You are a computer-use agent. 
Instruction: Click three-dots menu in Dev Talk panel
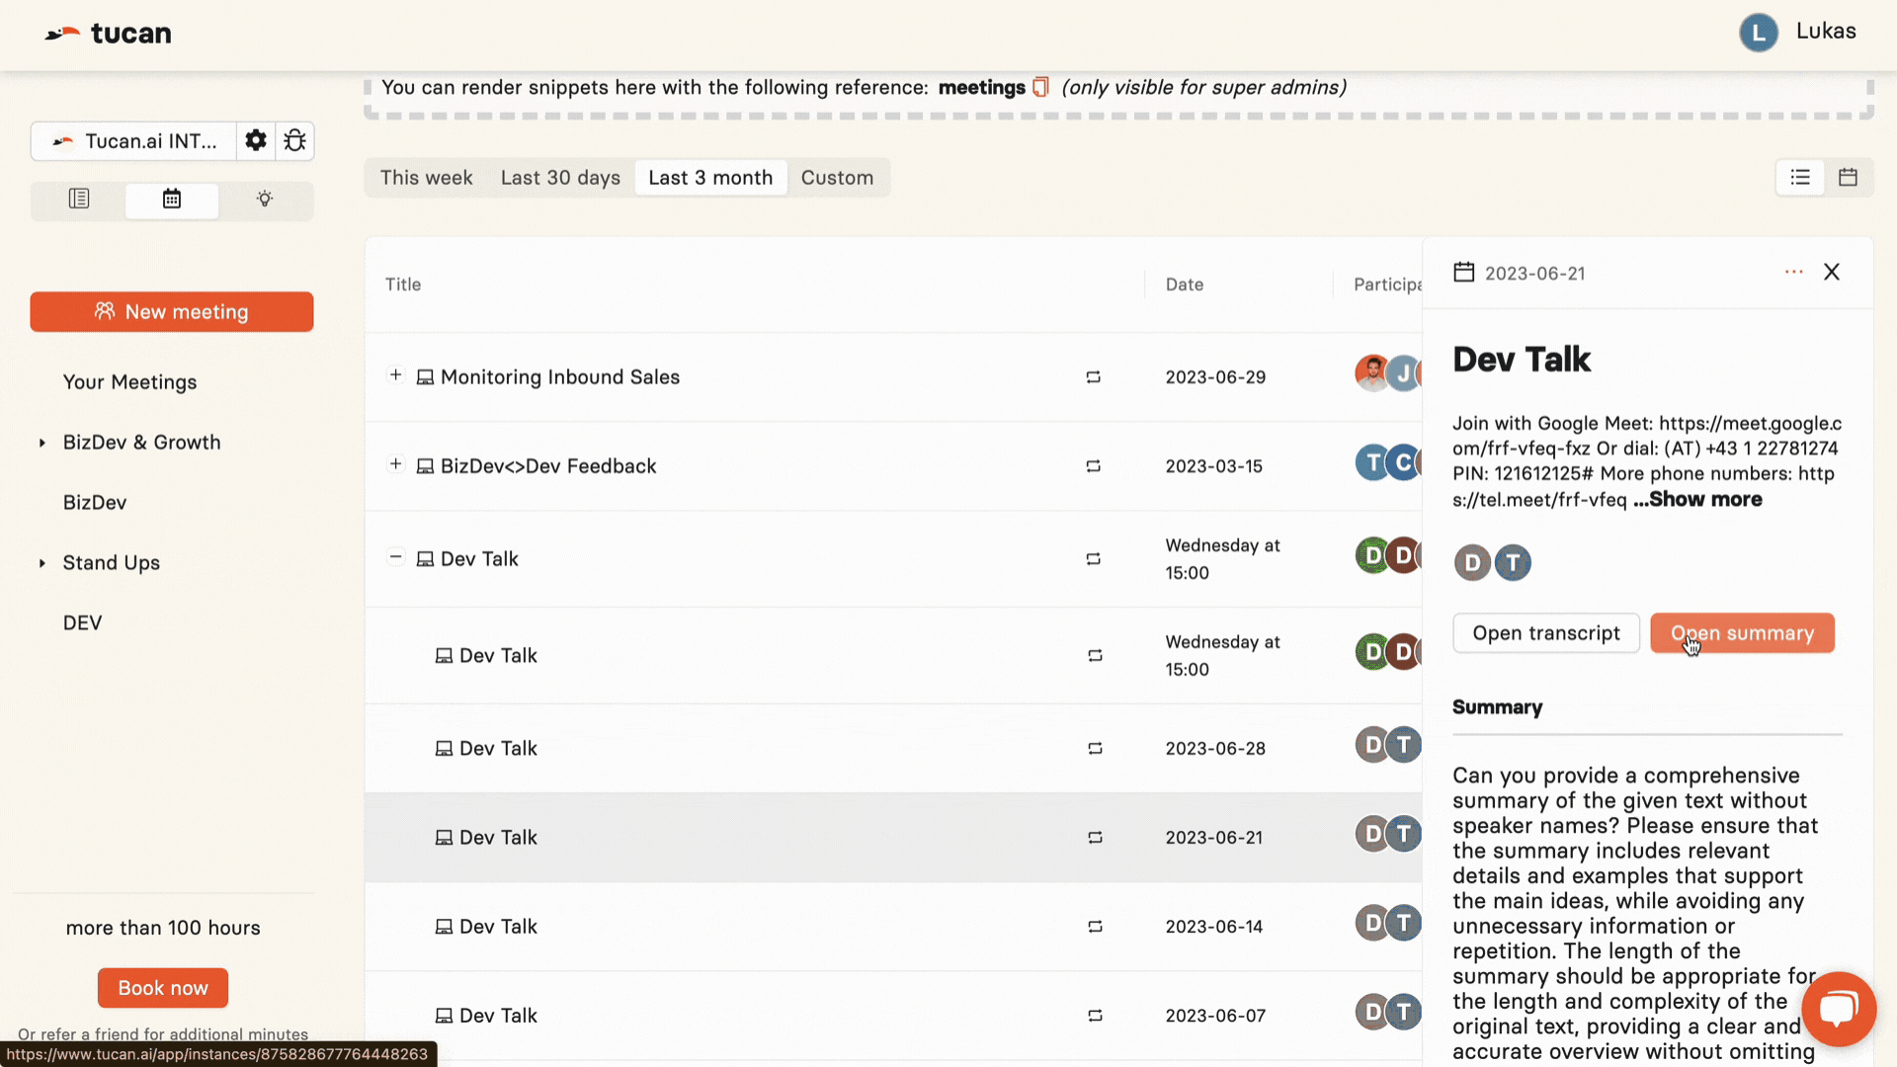pos(1794,272)
